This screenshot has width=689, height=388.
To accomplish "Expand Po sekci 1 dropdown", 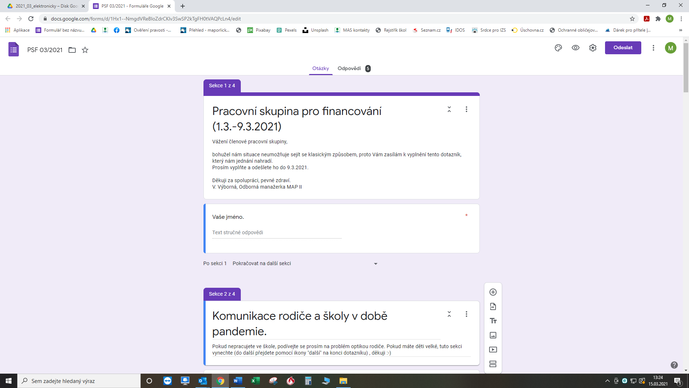I will coord(376,263).
